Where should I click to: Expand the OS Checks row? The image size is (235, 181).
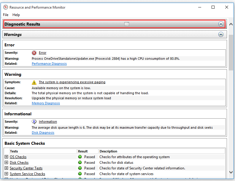pos(6,157)
